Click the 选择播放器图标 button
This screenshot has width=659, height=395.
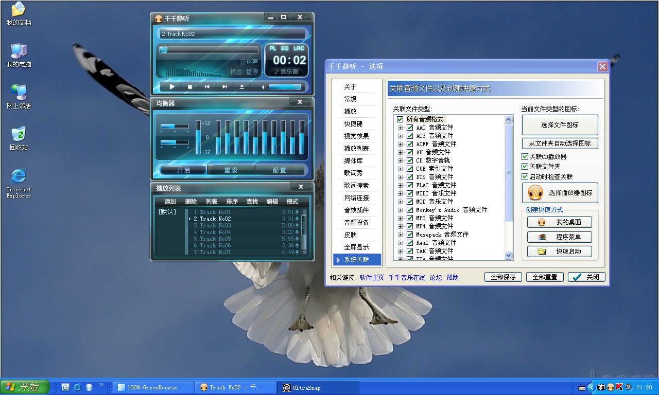[x=560, y=193]
